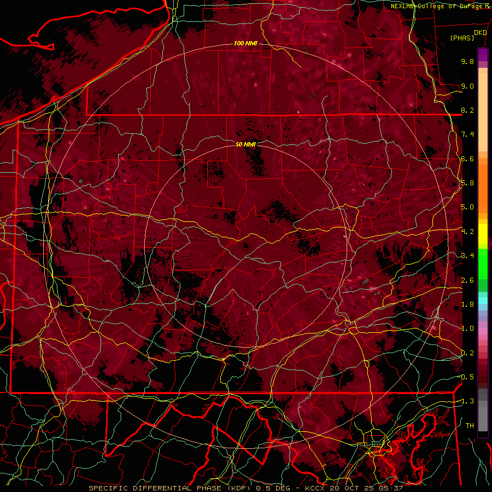Click the yellow segment of the color scale

click(483, 234)
